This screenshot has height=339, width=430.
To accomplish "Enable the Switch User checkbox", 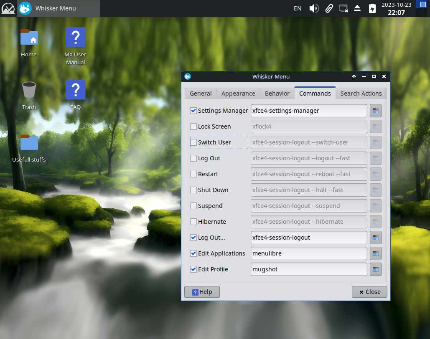I will (x=193, y=142).
